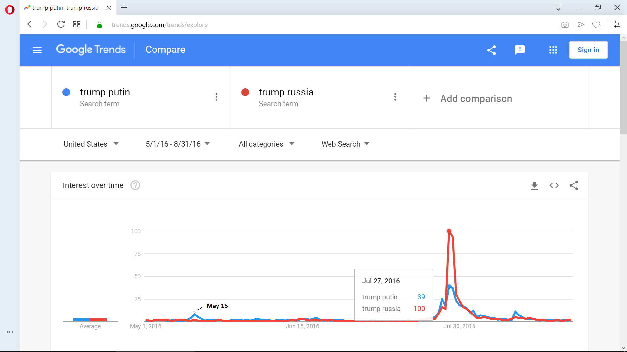627x352 pixels.
Task: Go back to previous page
Action: [x=30, y=24]
